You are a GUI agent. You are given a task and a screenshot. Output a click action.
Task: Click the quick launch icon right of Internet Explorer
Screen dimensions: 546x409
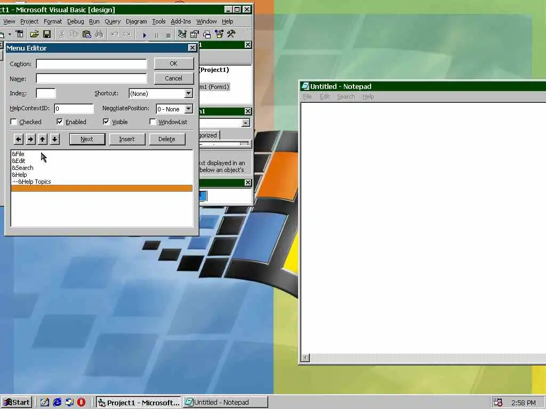pyautogui.click(x=69, y=403)
